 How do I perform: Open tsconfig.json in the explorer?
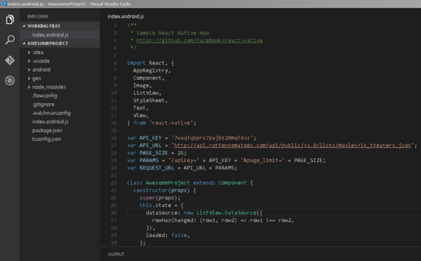tap(47, 139)
